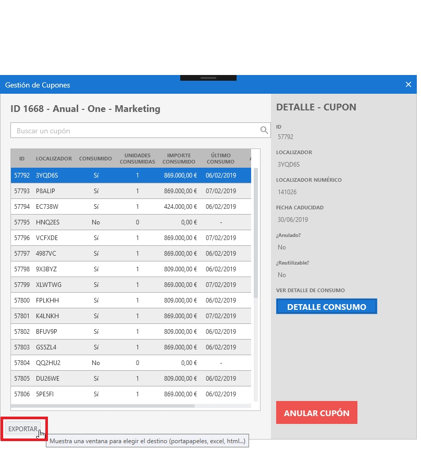The image size is (421, 451).
Task: Click the ÚLTIMO CONSUMO column header
Action: tap(220, 158)
